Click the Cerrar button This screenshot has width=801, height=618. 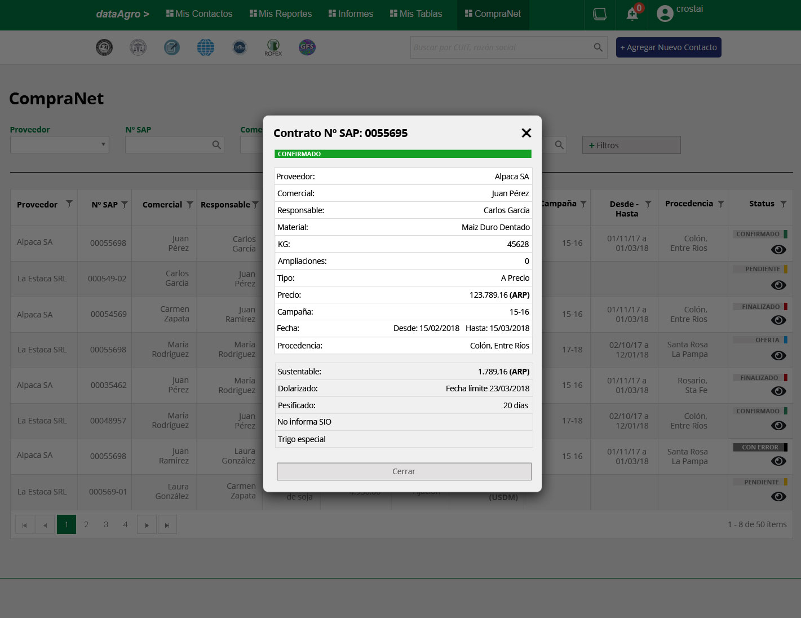click(404, 471)
